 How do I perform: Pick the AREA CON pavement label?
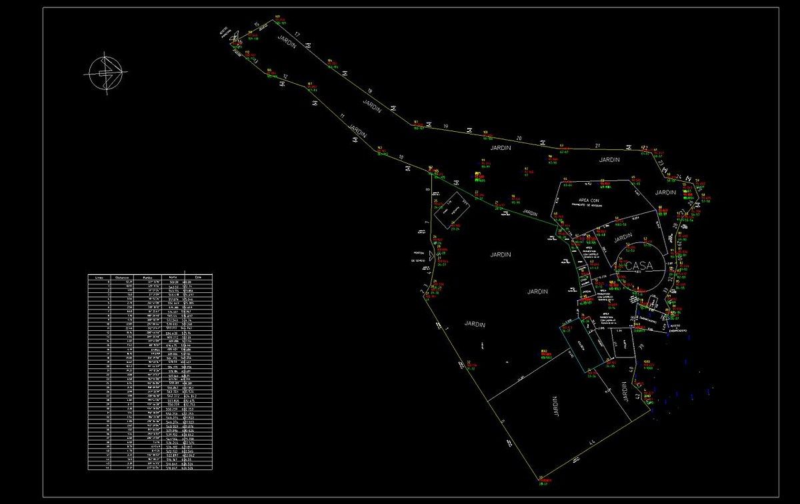point(589,200)
